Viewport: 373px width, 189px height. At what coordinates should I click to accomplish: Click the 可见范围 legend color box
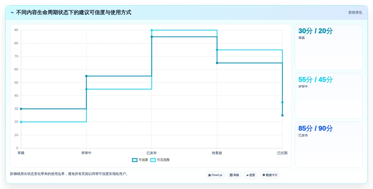[x=153, y=160]
